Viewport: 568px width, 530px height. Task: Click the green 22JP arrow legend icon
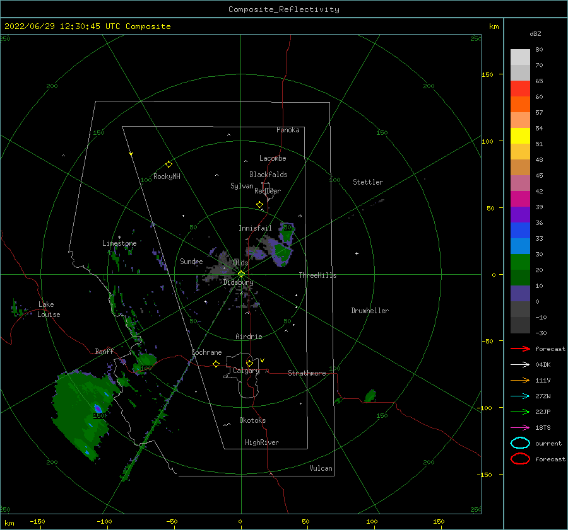[x=520, y=412]
